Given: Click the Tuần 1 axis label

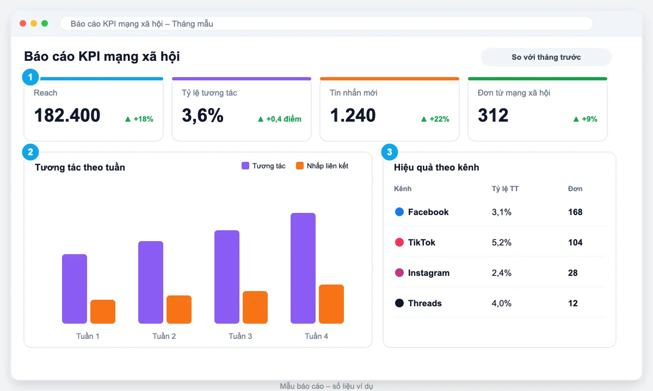Looking at the screenshot, I should (x=88, y=336).
